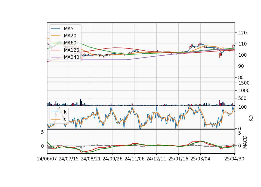
Task: Click the 24/08/21 date label
Action: 91,159
